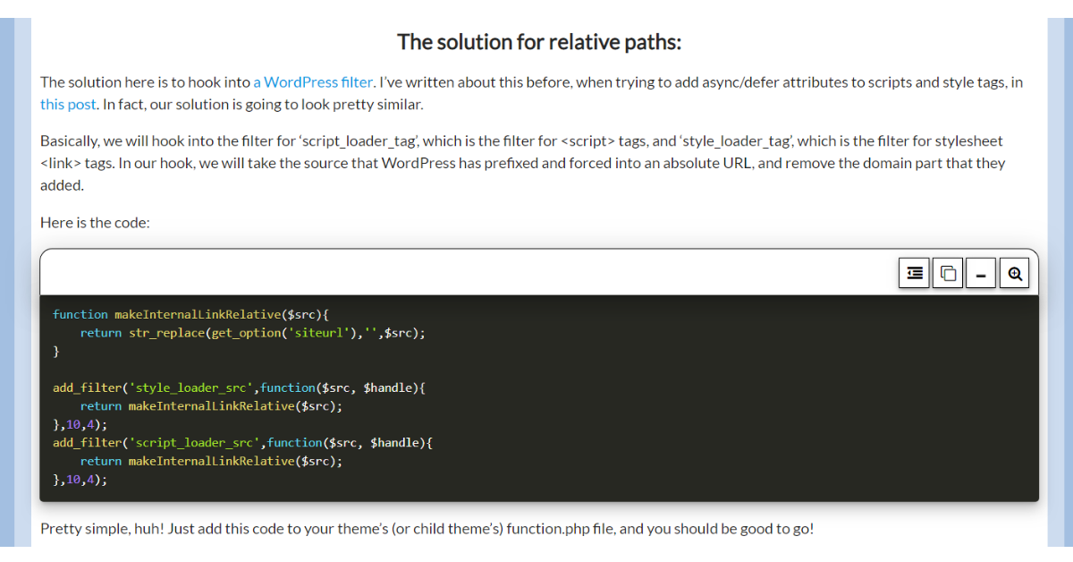
Task: Click the 'Here is the code:' text
Action: pos(95,223)
